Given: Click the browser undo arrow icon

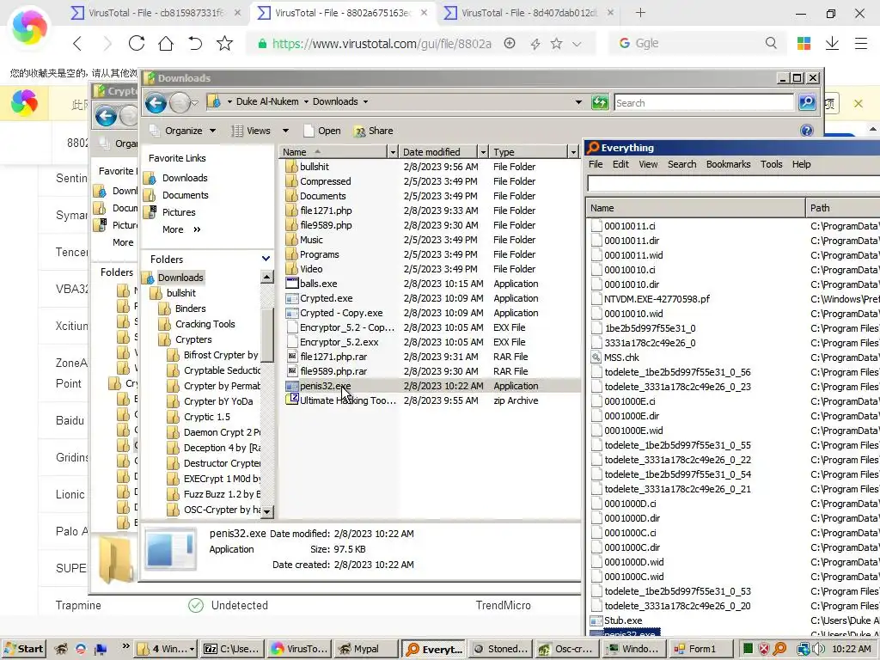Looking at the screenshot, I should (195, 43).
